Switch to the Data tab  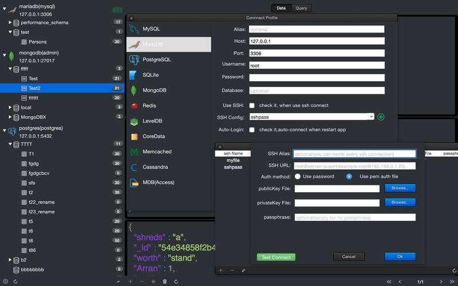281,8
